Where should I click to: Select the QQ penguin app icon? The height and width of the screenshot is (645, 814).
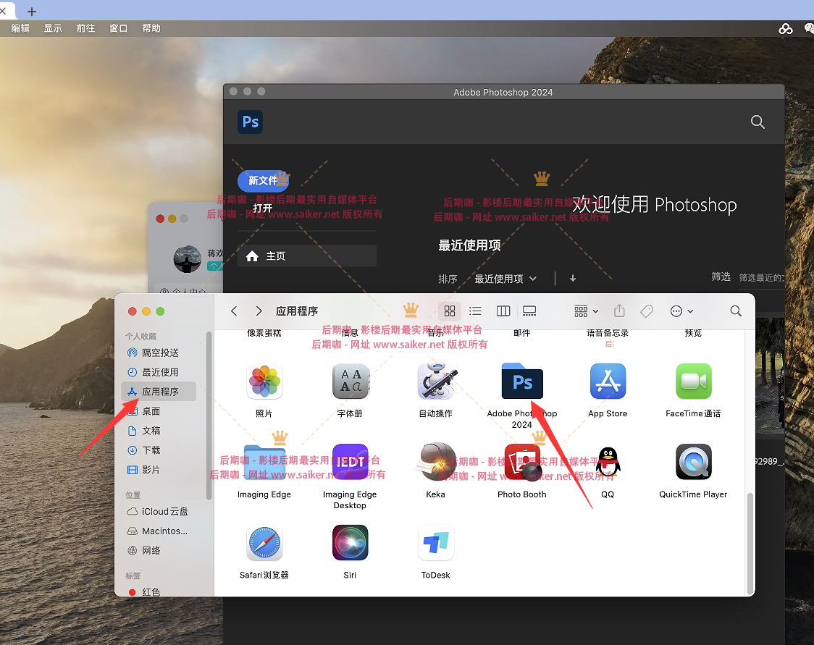point(608,463)
